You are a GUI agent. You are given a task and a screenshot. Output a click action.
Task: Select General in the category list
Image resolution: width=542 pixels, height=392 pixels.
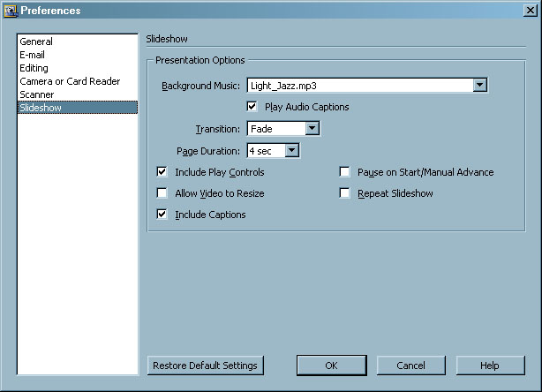click(x=36, y=41)
